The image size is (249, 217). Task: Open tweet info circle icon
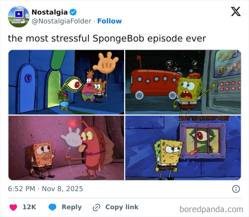click(236, 189)
